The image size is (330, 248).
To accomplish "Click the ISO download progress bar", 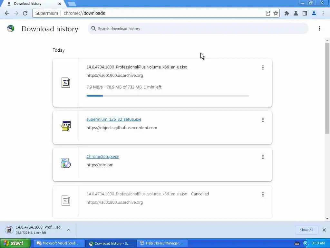I will (168, 96).
